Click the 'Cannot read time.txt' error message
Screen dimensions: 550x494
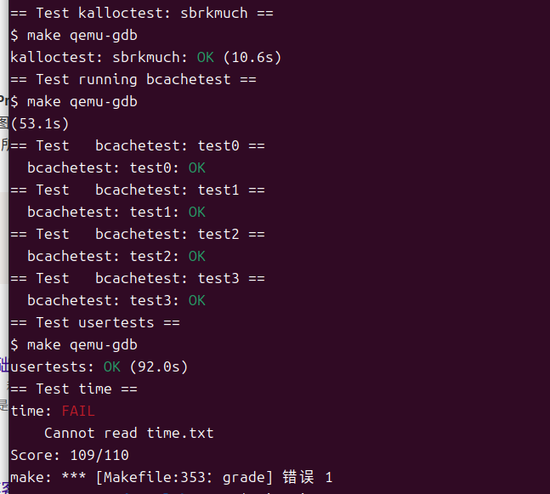click(x=128, y=433)
